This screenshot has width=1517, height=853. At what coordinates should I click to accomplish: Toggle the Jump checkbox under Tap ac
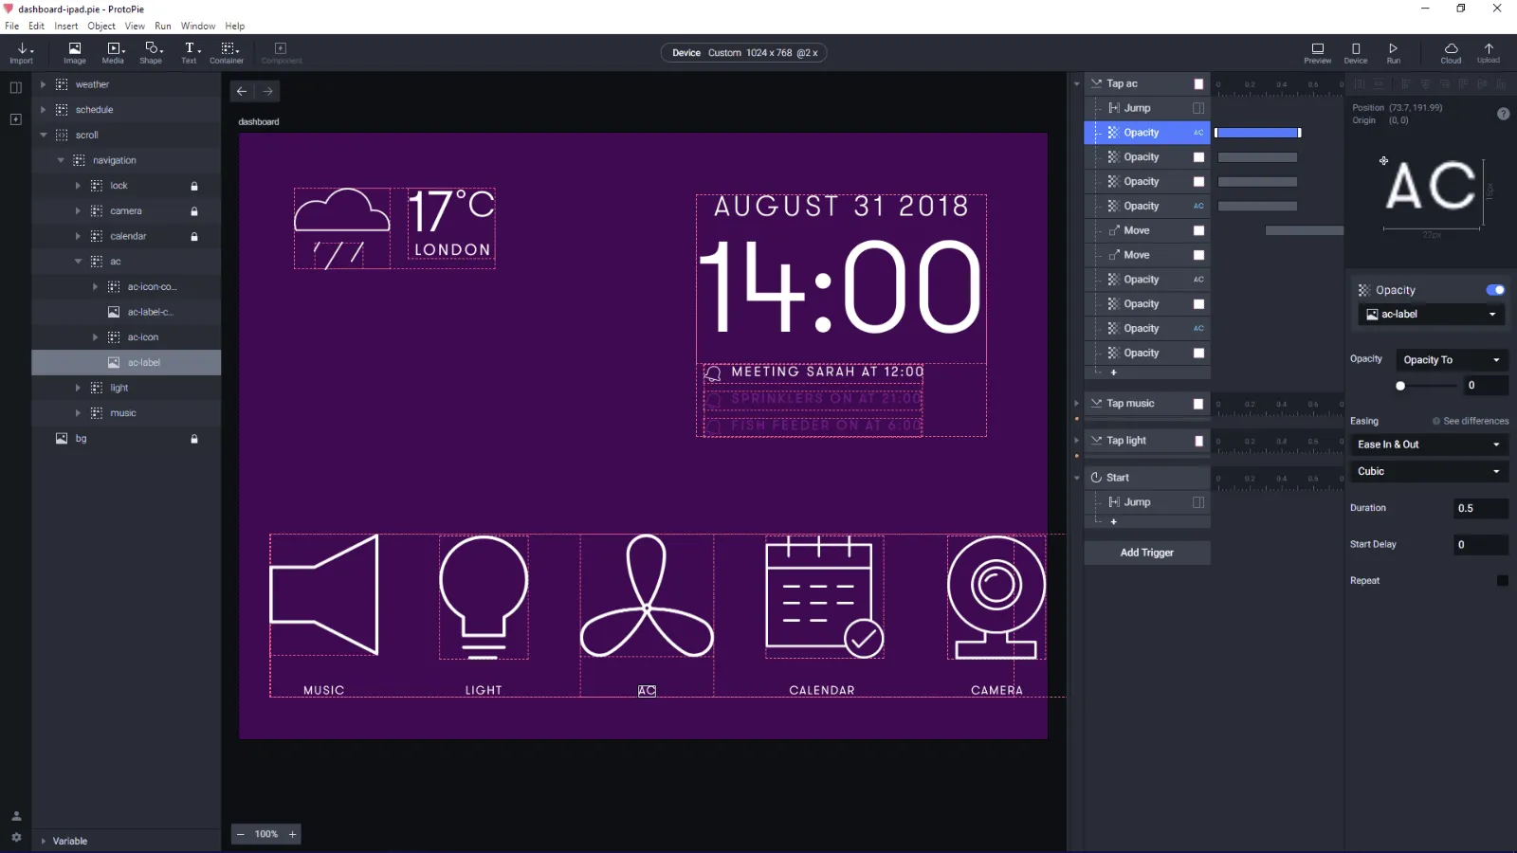pos(1198,108)
